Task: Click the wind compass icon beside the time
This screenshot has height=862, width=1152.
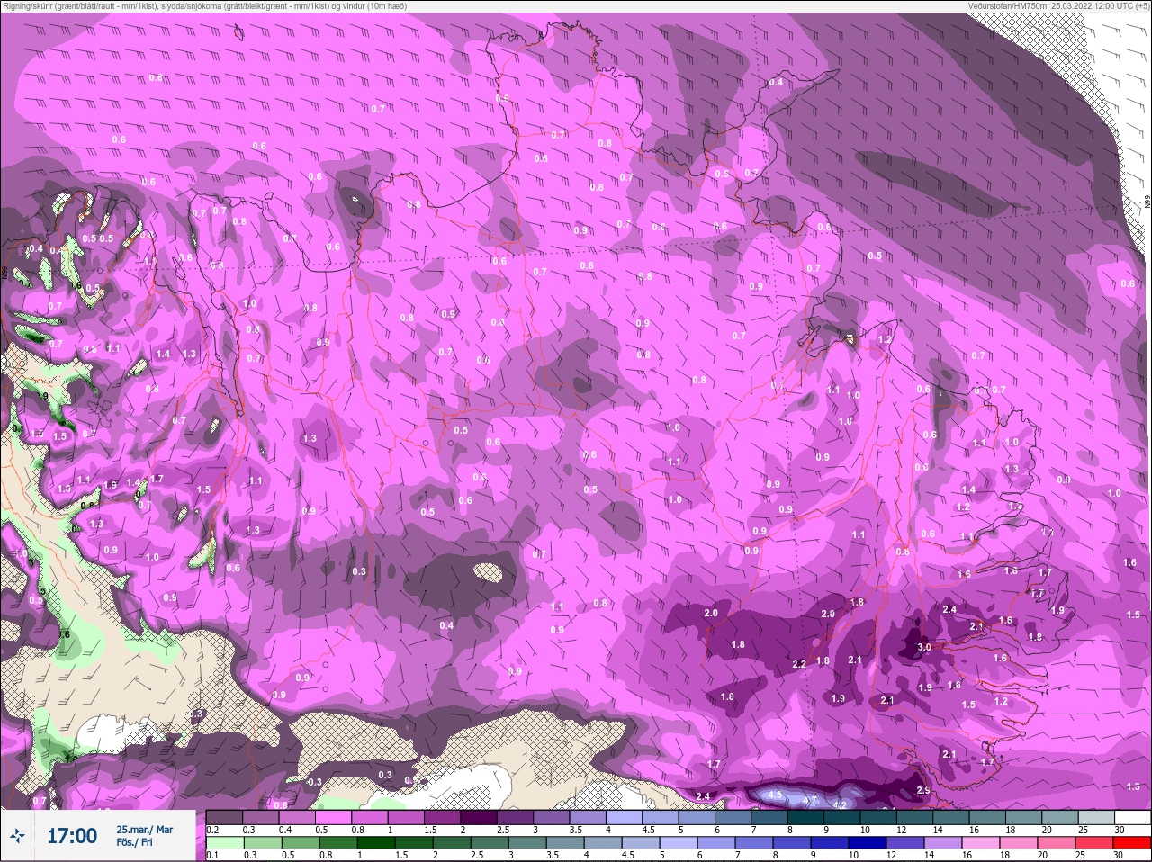Action: click(x=17, y=836)
